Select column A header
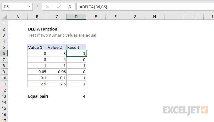The height and width of the screenshot is (122, 214). (x=18, y=17)
